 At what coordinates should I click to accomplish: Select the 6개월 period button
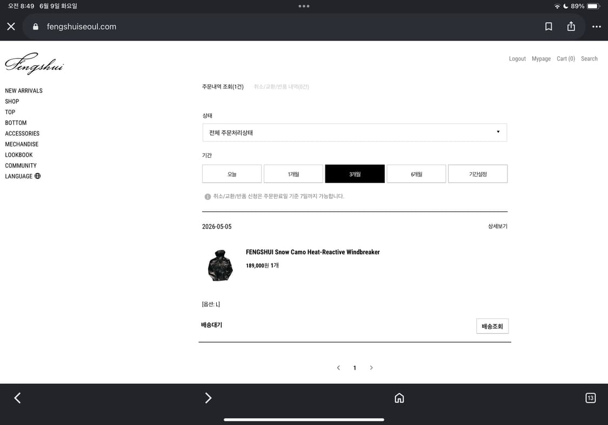[x=416, y=174]
